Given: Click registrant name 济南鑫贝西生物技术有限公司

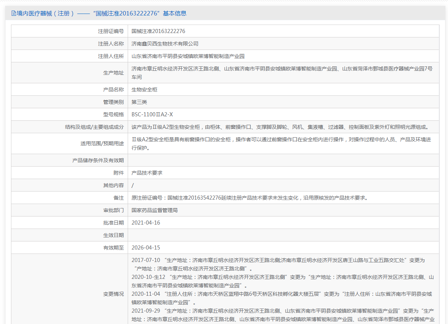Looking at the screenshot, I should click(x=165, y=44).
